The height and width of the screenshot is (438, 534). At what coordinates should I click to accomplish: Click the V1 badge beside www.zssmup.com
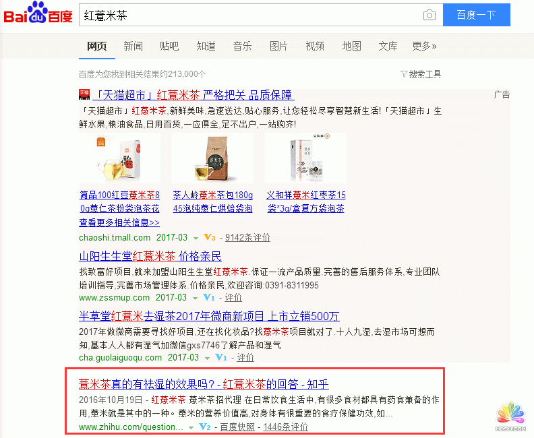tap(209, 297)
